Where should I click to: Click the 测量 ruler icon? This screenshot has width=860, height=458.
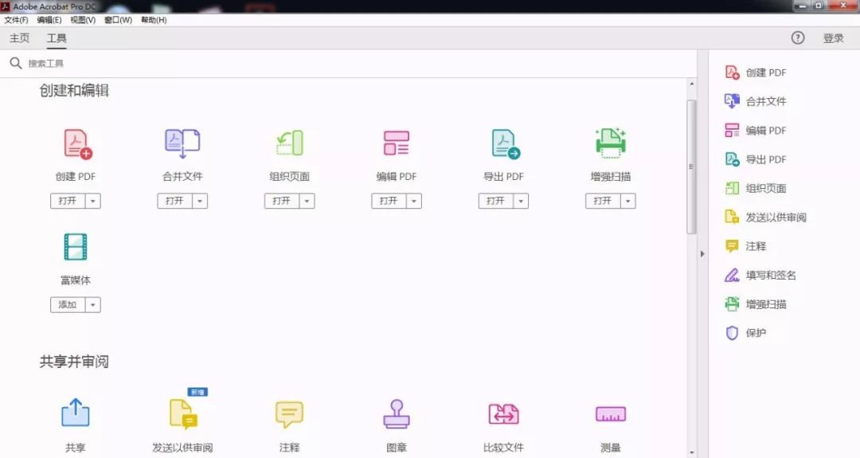[611, 414]
